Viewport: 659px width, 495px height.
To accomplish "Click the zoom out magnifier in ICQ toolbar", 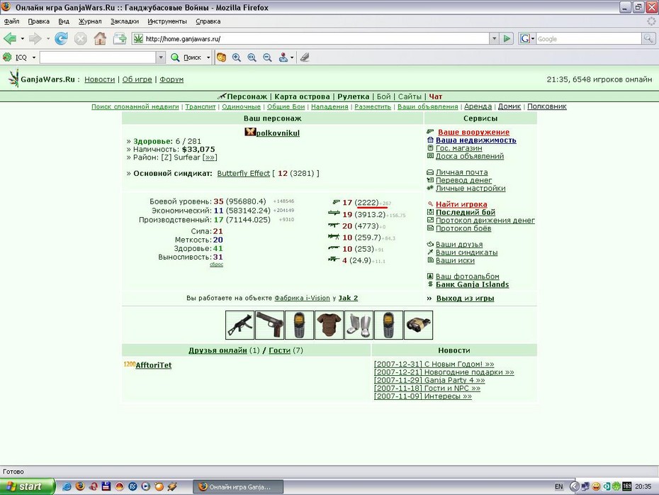I will point(267,57).
